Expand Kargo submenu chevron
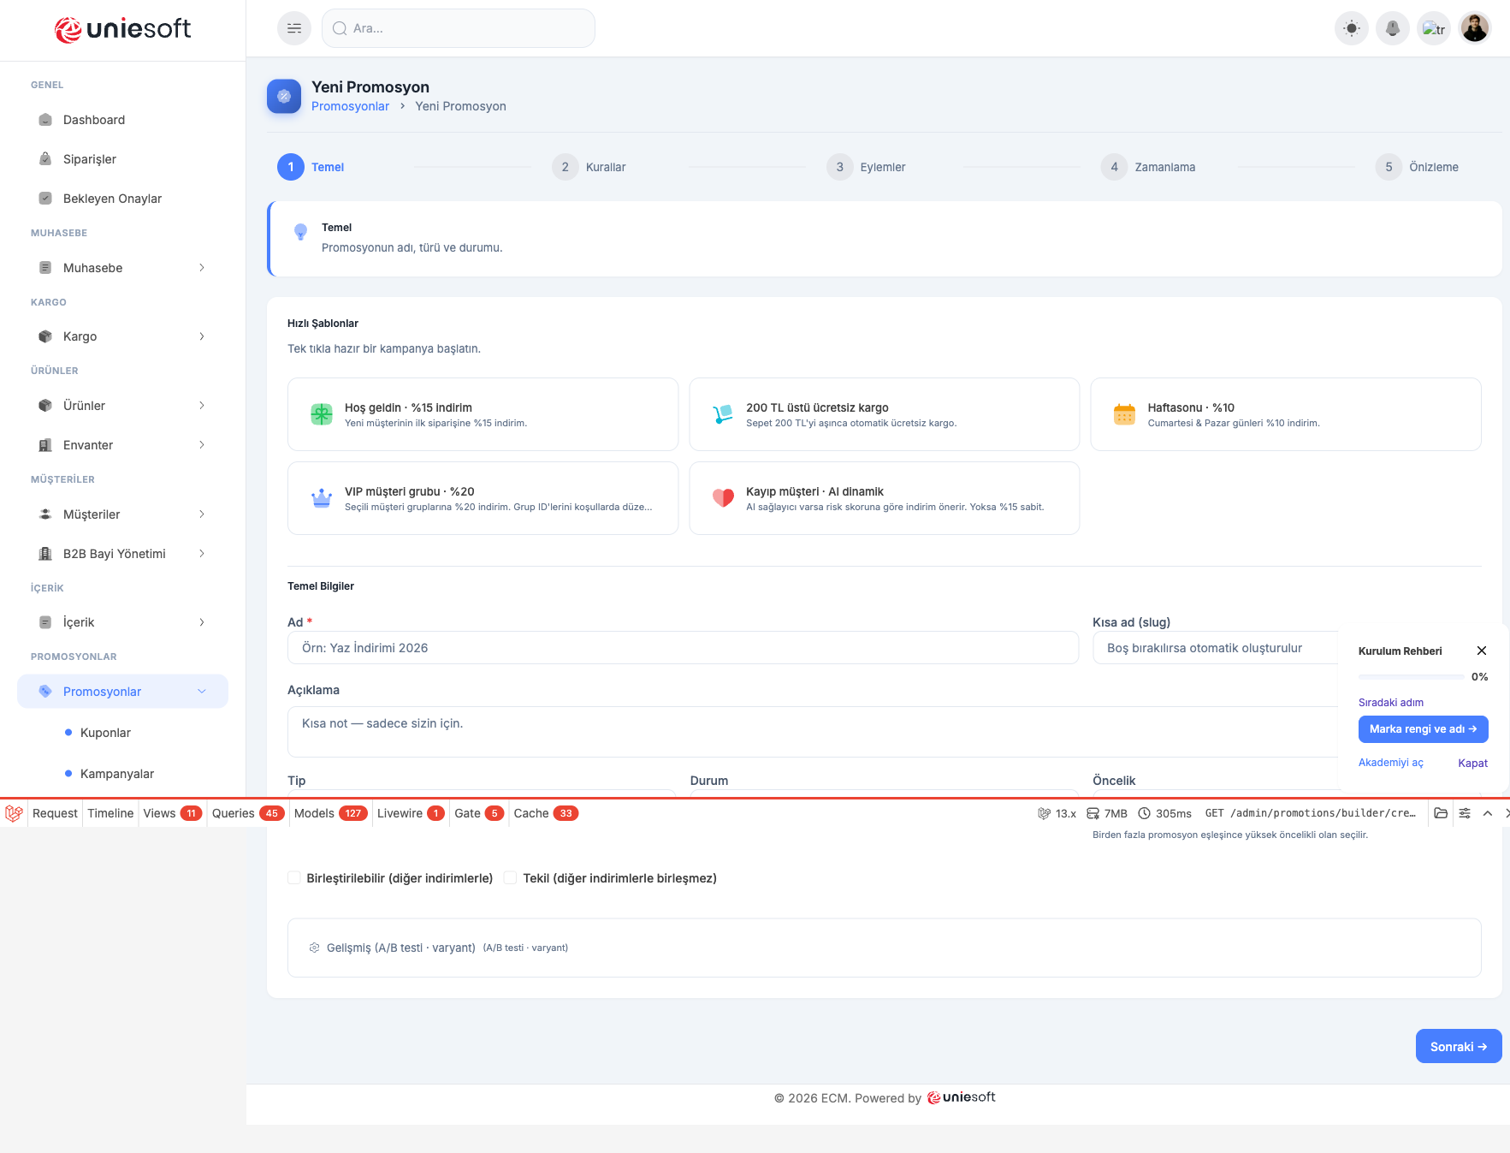 (202, 336)
